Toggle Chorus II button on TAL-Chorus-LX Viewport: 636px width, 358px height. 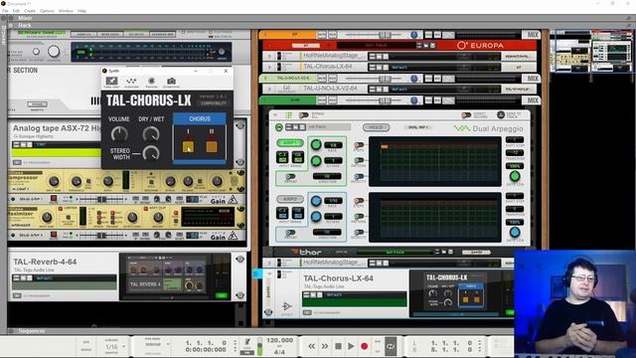212,146
